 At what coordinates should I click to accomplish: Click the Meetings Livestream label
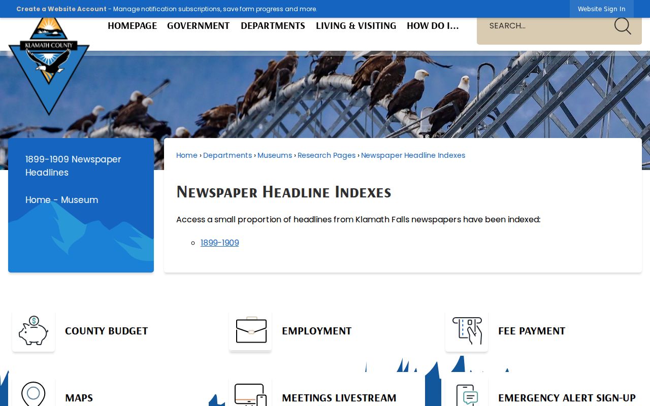pos(339,398)
